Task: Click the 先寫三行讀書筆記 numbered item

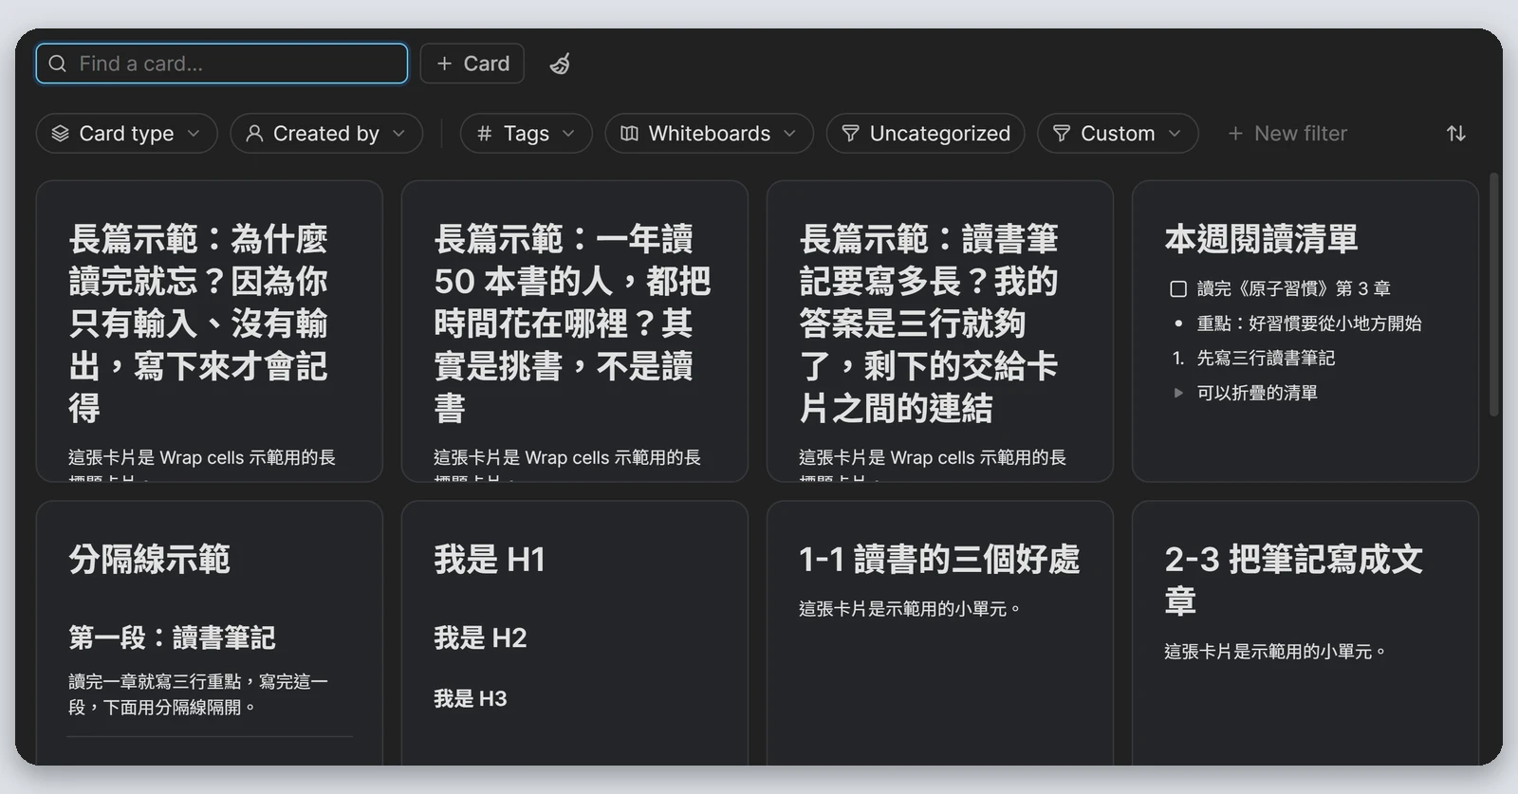Action: [1266, 358]
